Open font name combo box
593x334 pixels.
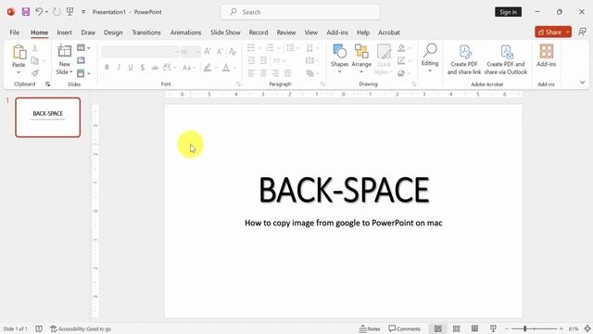[x=140, y=52]
